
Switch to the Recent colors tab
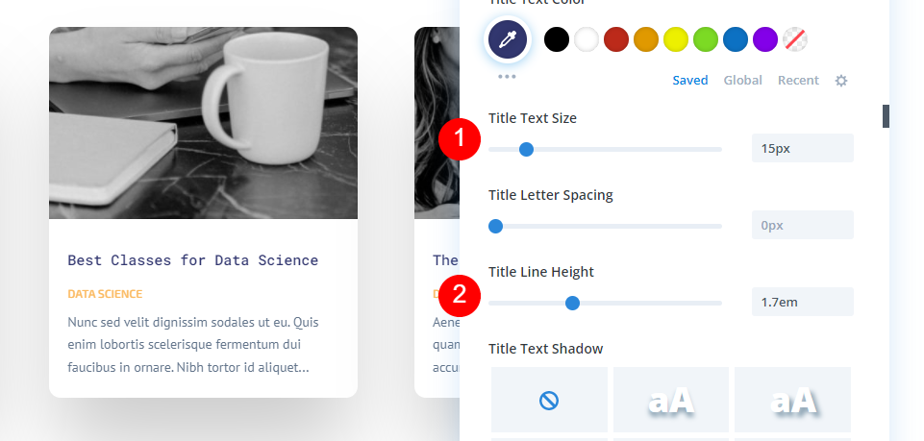(798, 81)
